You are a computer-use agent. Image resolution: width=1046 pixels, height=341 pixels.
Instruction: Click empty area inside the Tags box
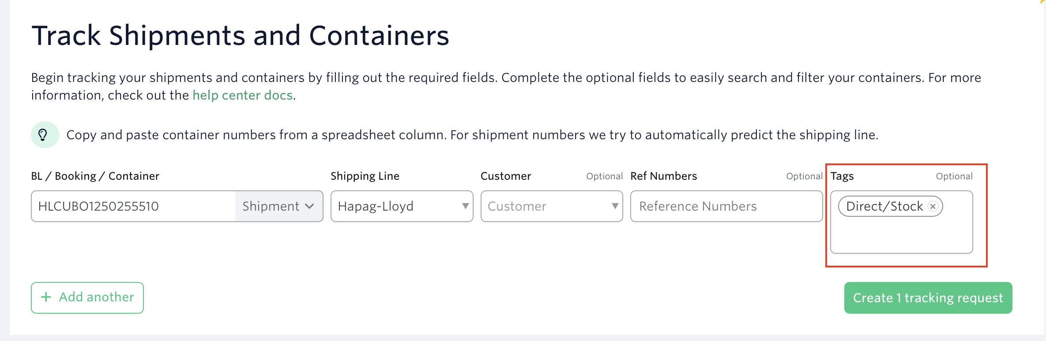(x=900, y=236)
